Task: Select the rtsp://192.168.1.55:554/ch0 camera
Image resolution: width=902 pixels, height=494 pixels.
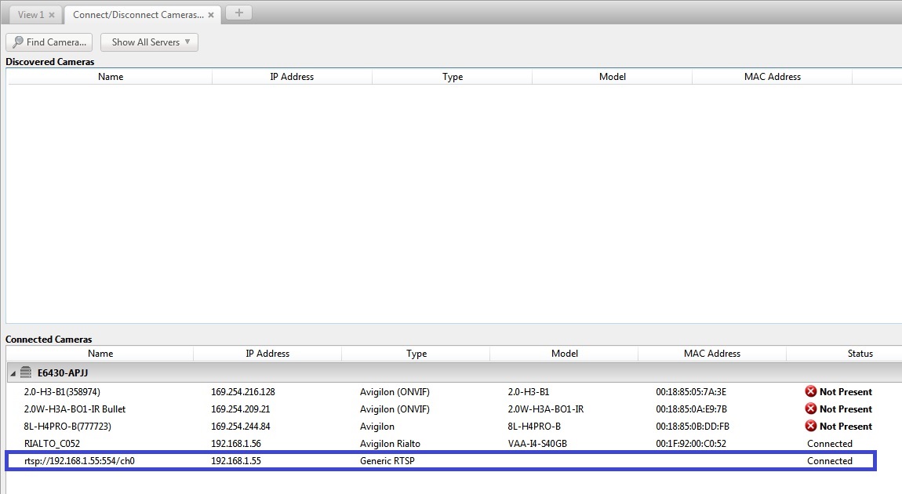Action: (x=441, y=460)
